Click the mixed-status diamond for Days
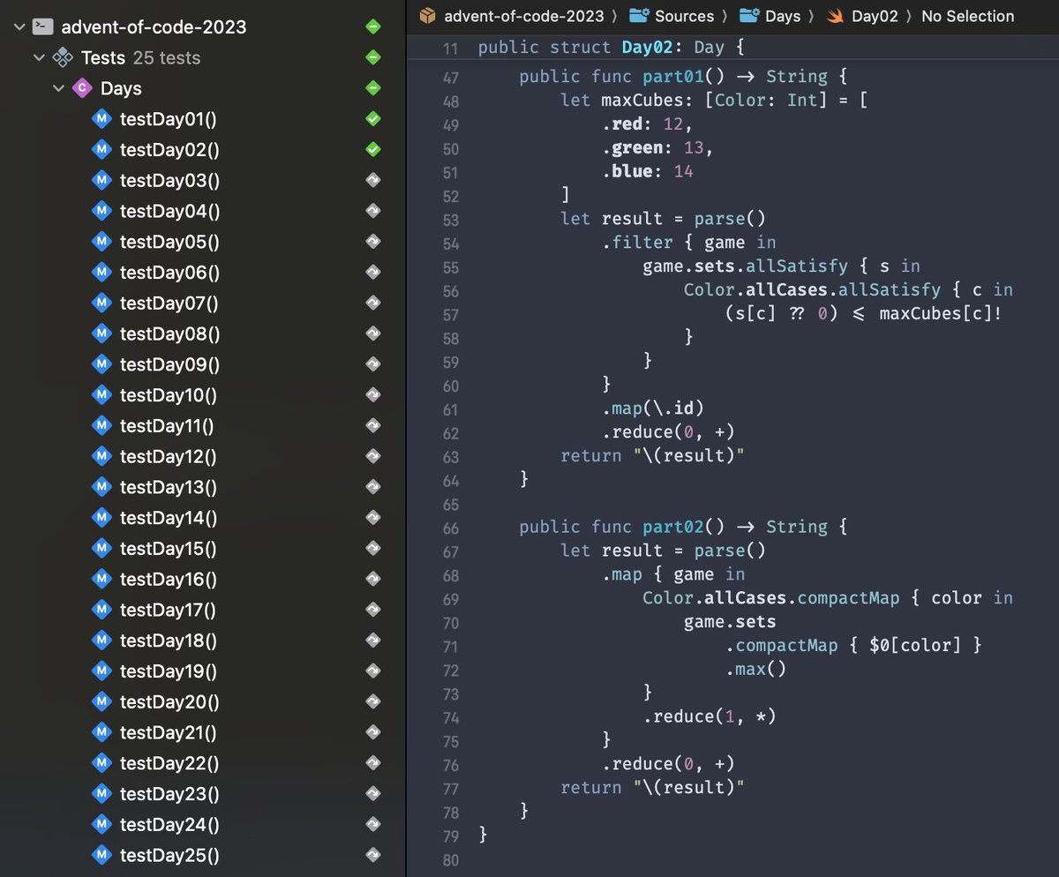The width and height of the screenshot is (1059, 877). 373,88
